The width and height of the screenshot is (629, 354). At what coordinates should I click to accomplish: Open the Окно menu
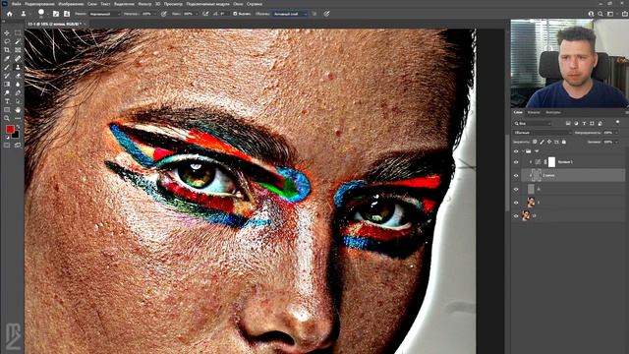click(x=238, y=4)
